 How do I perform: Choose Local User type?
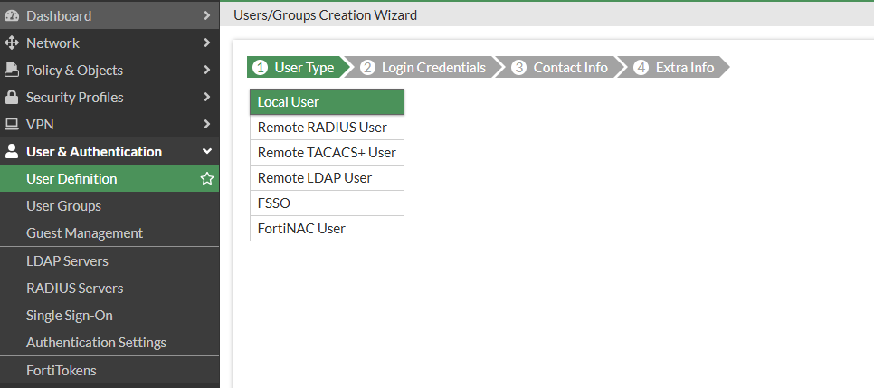327,102
